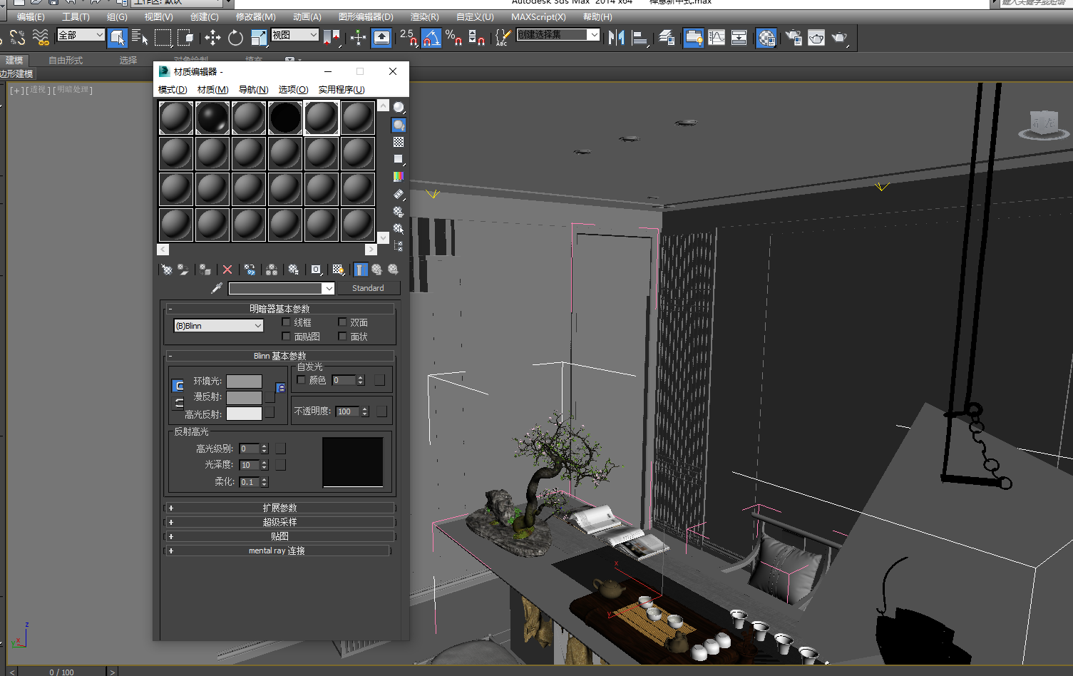Open the (B)Blinn shader dropdown
The height and width of the screenshot is (676, 1073).
point(218,325)
